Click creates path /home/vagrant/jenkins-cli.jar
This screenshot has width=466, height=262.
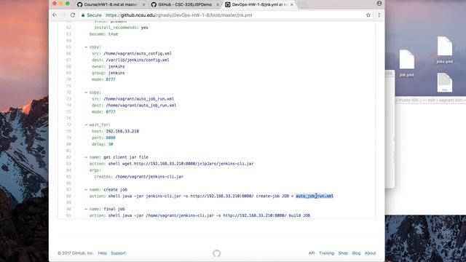(149, 177)
